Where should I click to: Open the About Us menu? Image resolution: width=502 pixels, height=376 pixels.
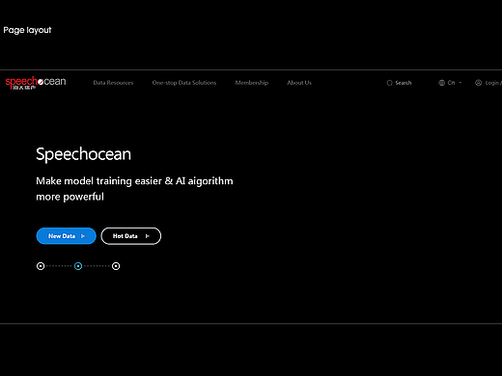tap(299, 83)
